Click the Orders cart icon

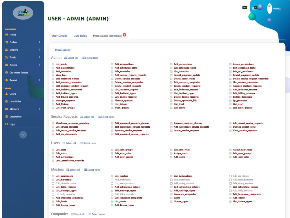(7, 42)
